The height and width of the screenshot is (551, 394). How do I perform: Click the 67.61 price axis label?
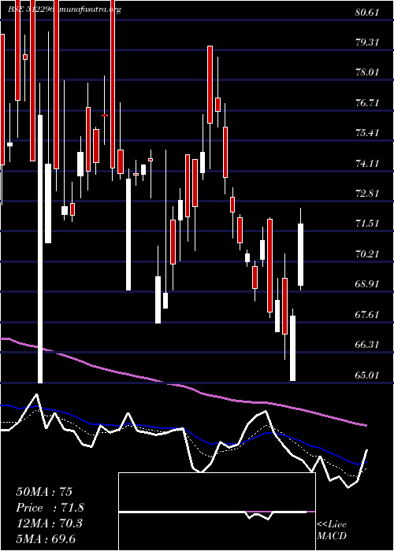367,314
